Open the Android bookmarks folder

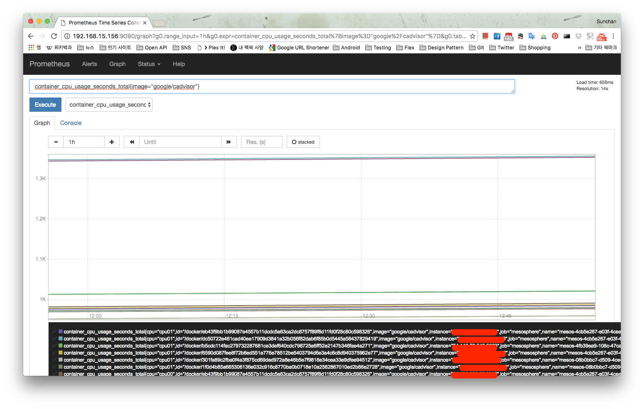point(346,48)
